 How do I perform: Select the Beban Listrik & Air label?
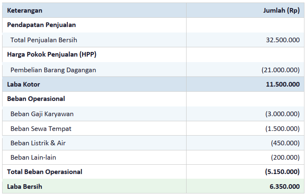pos(38,143)
